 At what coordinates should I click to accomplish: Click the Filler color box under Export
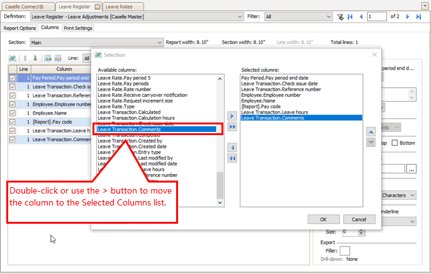click(345, 251)
